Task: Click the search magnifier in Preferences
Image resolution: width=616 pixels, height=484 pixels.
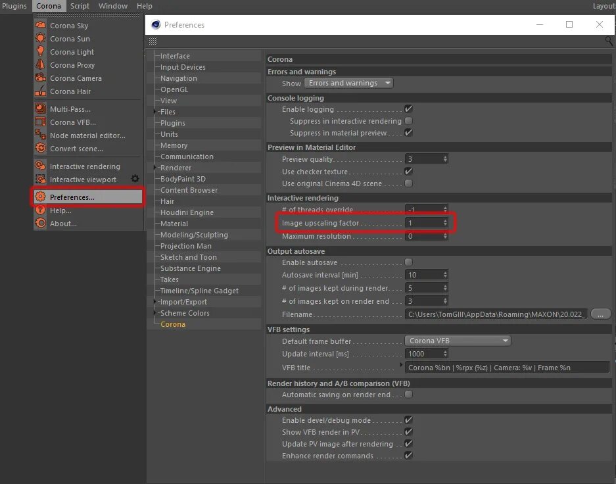Action: pyautogui.click(x=609, y=41)
